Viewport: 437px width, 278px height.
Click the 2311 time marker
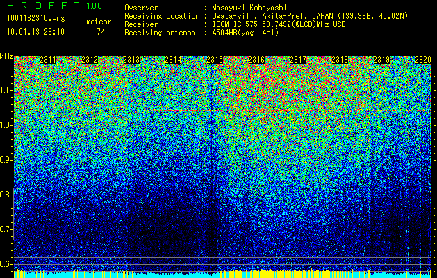[x=48, y=60]
